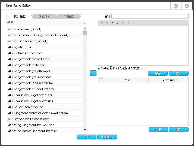Select 'ADG influx scn advance' row

tap(44, 53)
